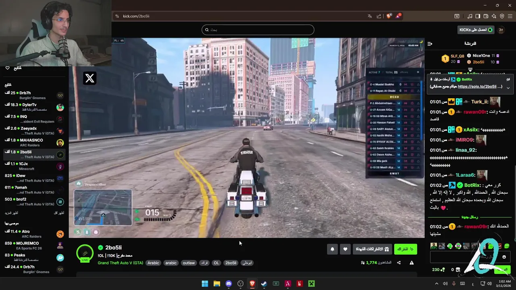Open the user profile avatar menu
This screenshot has width=516, height=290.
click(501, 30)
